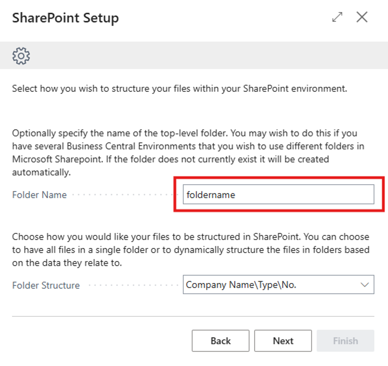Expand the dialog with the diagonal arrows icon
Screen dimensions: 388x366
tap(337, 17)
